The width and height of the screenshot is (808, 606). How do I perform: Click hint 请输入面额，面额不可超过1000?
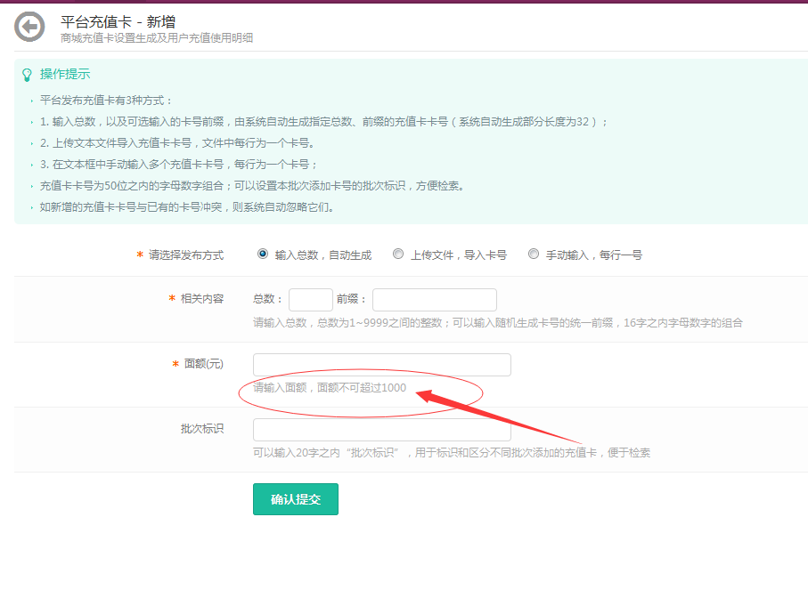330,388
